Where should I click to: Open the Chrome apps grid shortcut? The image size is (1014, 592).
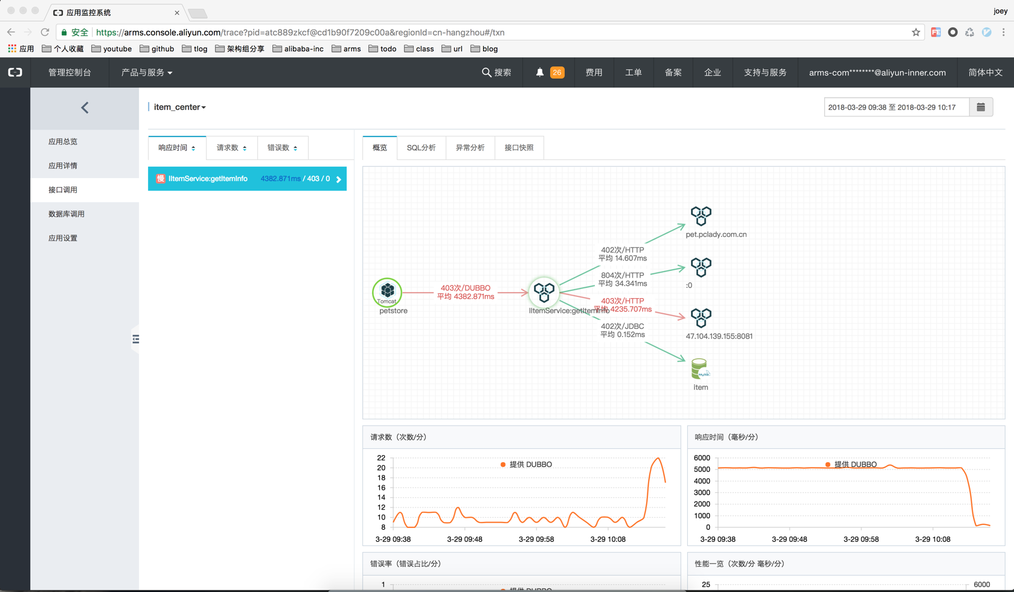(11, 49)
